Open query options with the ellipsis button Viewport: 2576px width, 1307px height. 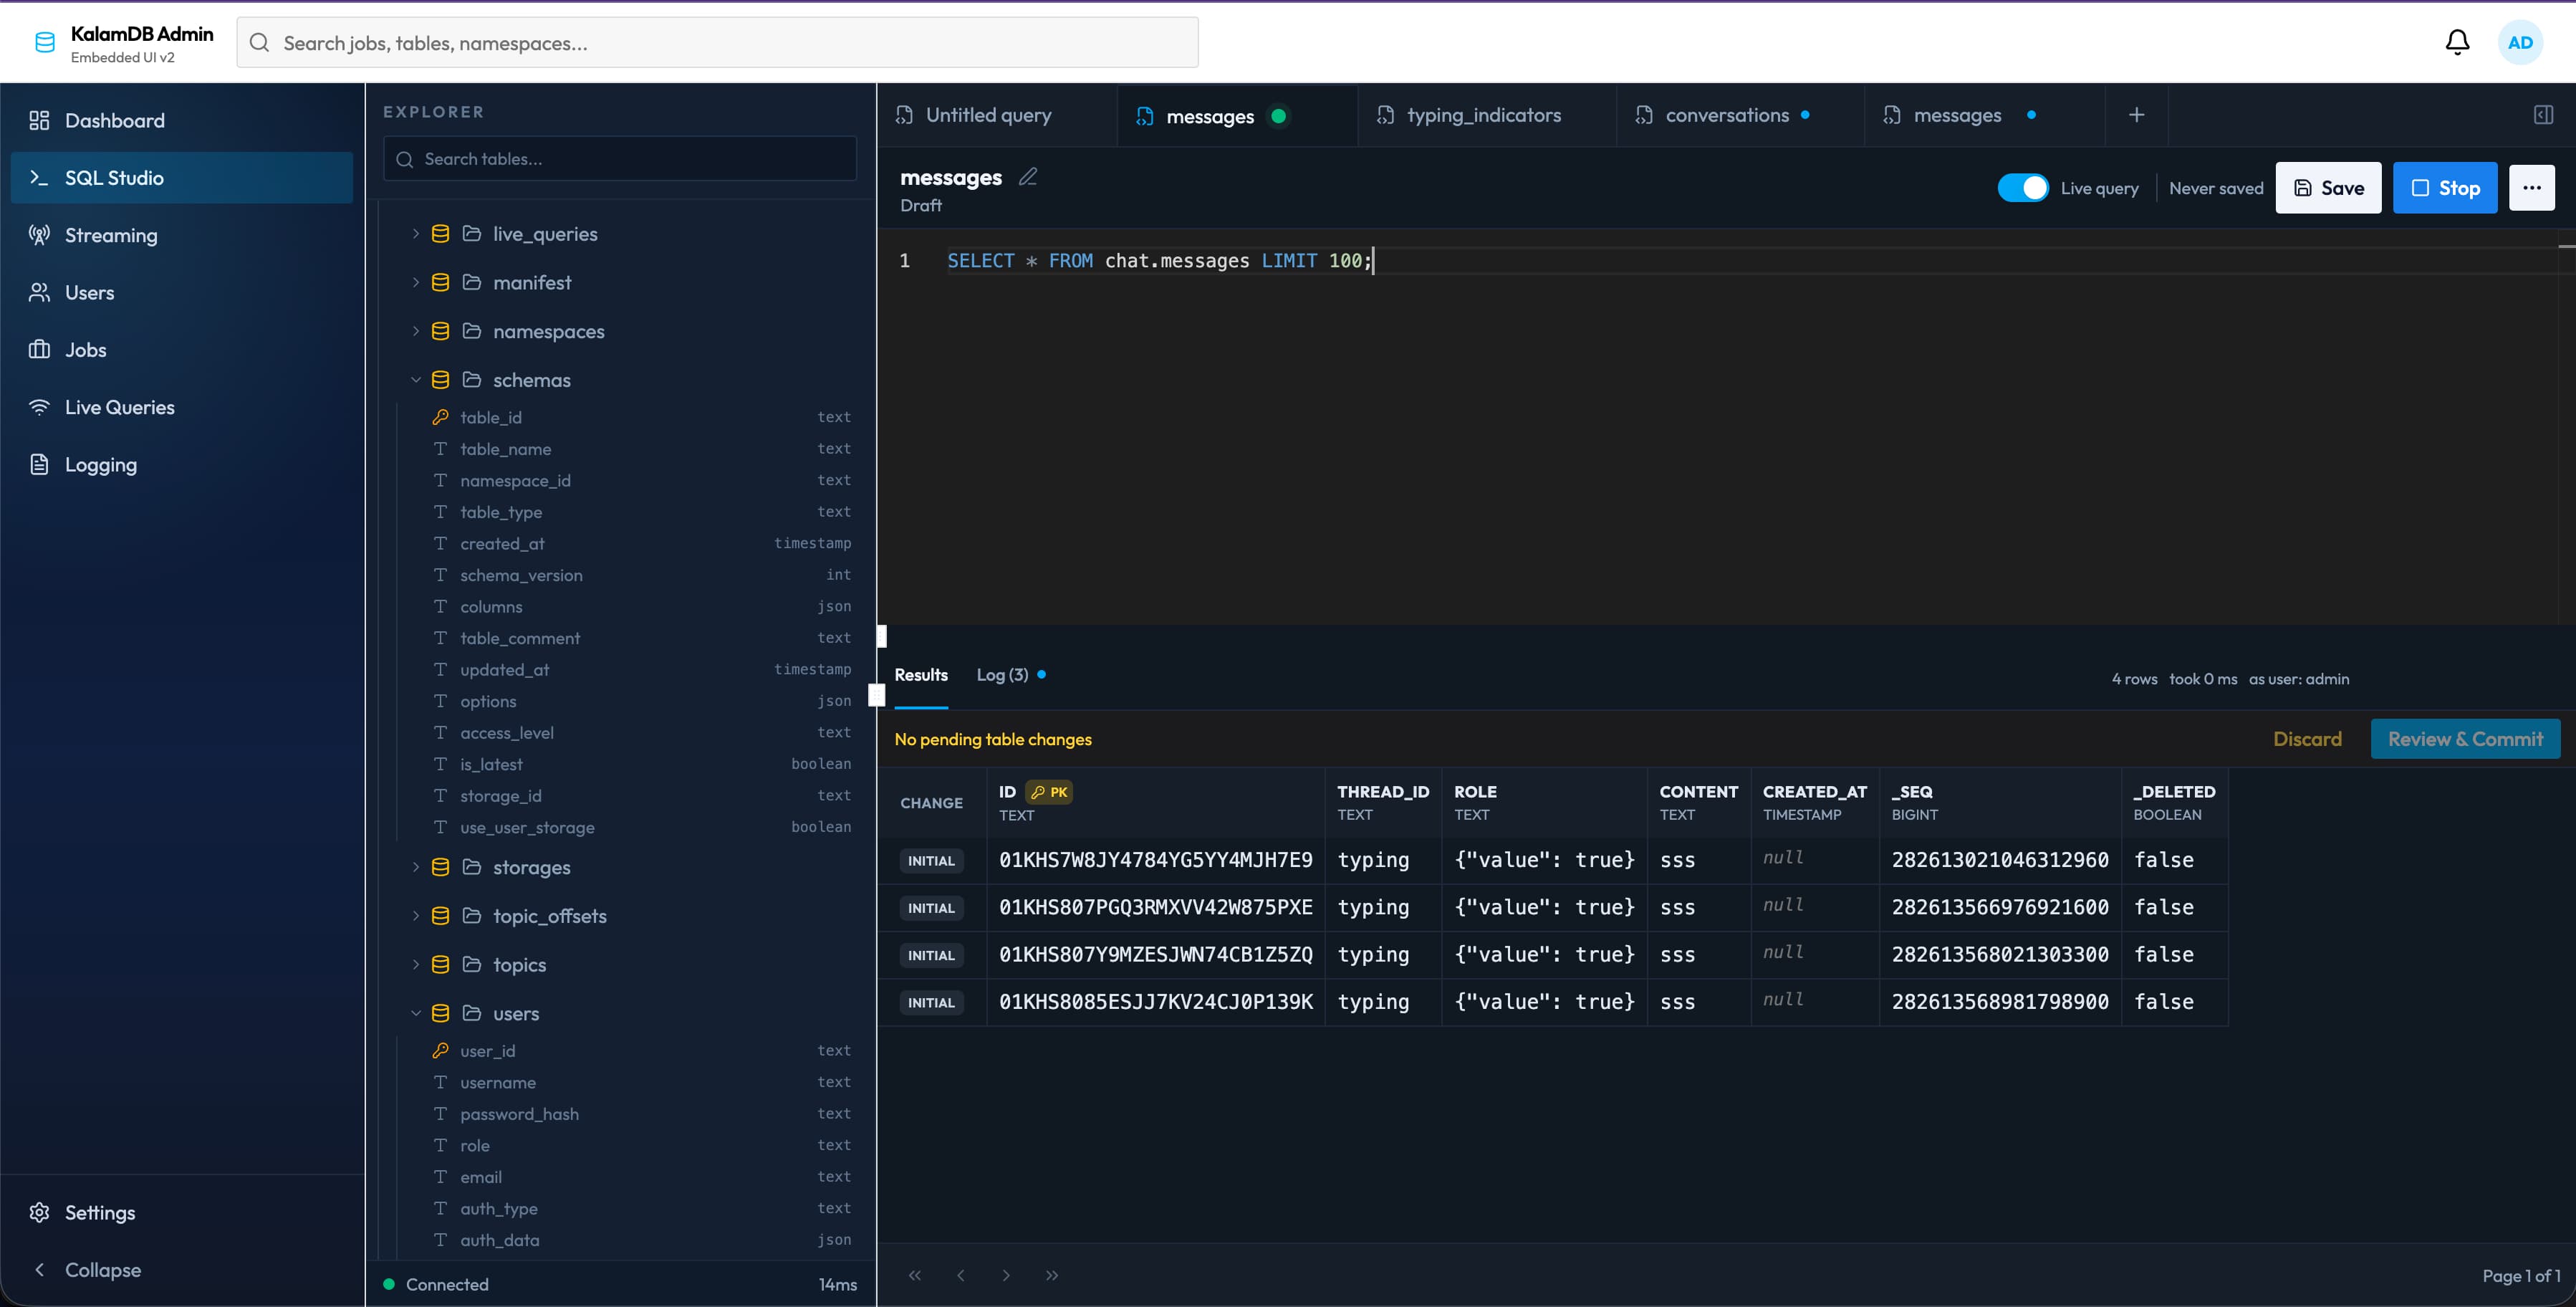click(x=2532, y=187)
